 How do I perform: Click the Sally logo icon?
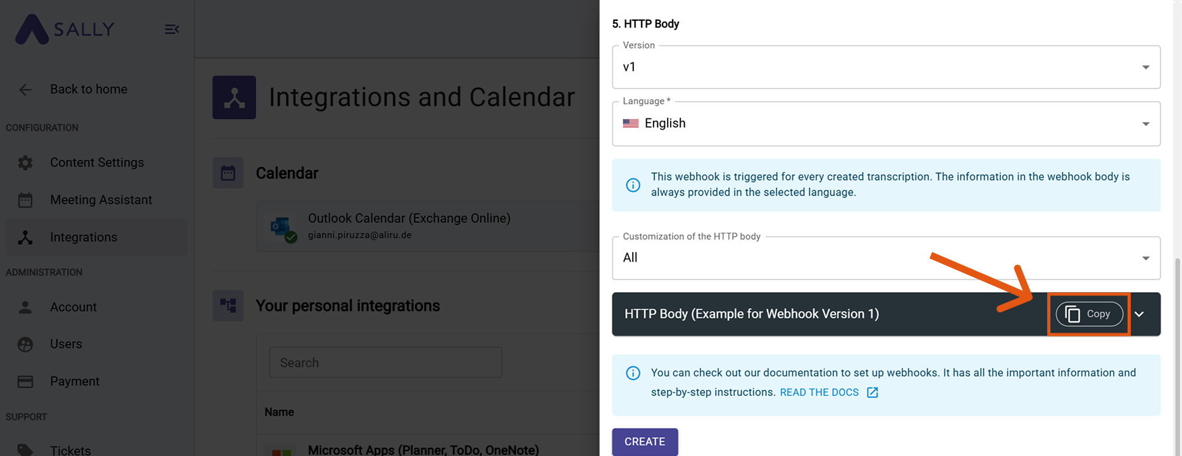32,29
